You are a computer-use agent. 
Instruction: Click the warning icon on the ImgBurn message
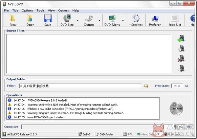click(x=10, y=113)
